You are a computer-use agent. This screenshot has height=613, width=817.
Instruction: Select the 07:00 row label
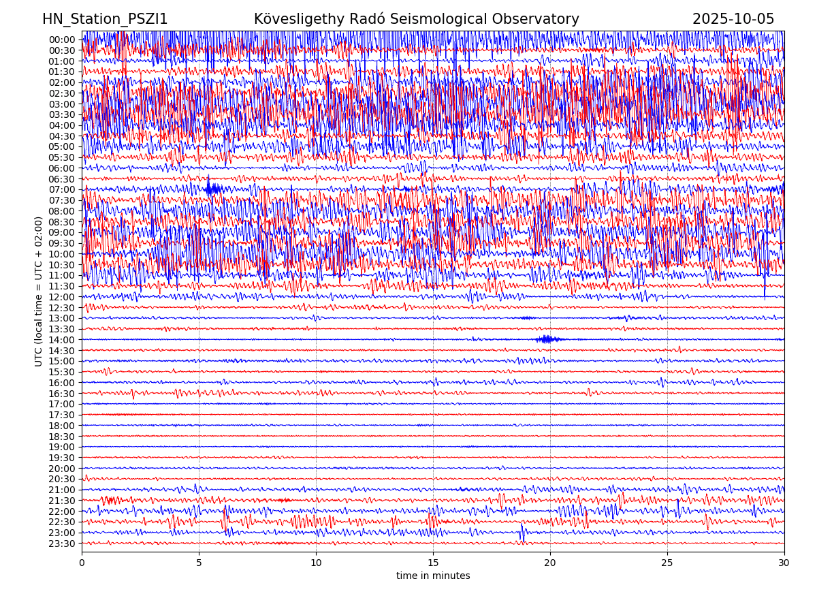coord(61,189)
